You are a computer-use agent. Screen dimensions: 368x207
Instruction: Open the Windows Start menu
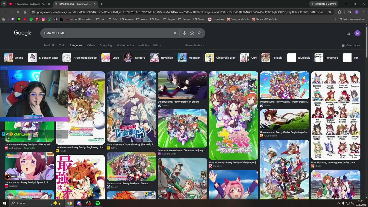(x=4, y=203)
